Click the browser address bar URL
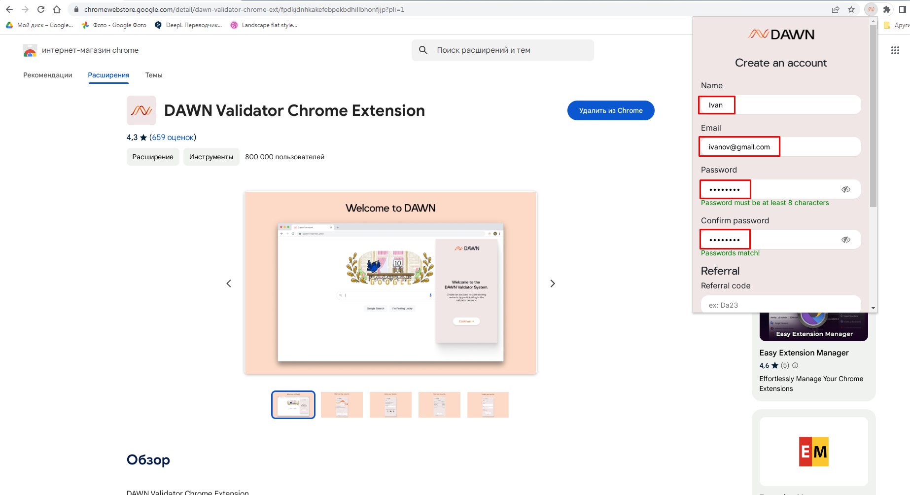The height and width of the screenshot is (495, 910). coord(244,9)
